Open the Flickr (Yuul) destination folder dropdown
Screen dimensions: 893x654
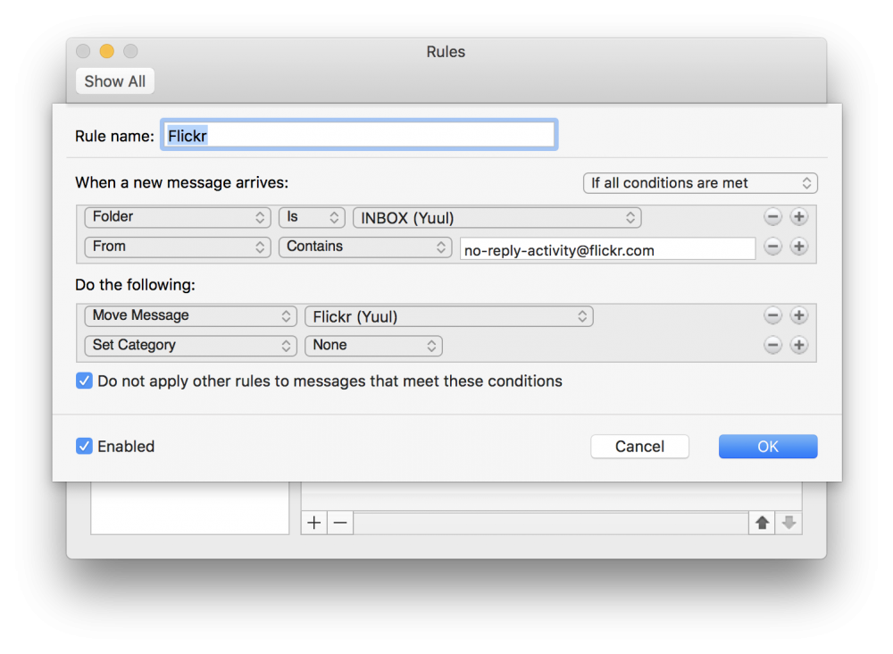click(x=449, y=316)
